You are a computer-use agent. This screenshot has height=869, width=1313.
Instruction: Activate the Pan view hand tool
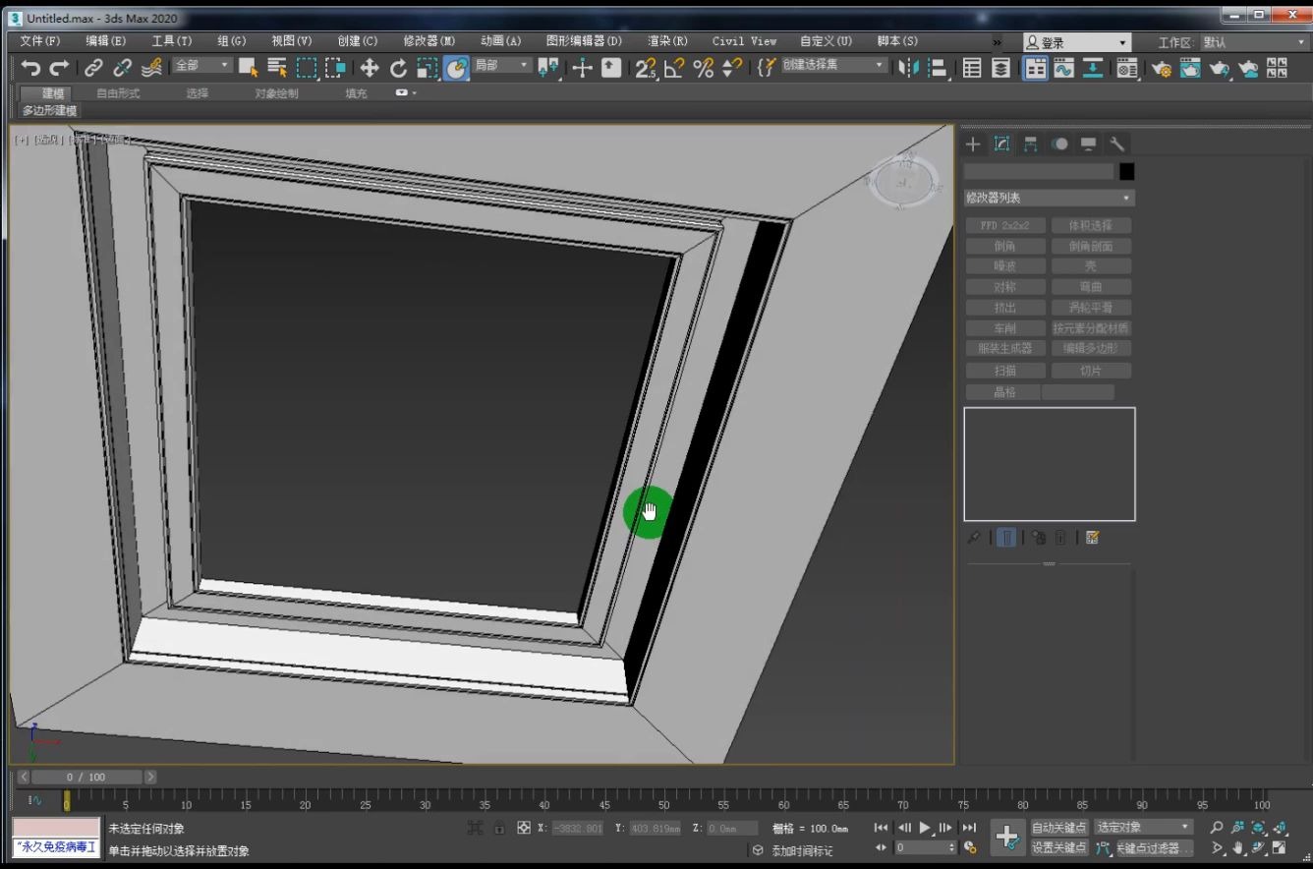point(1237,848)
